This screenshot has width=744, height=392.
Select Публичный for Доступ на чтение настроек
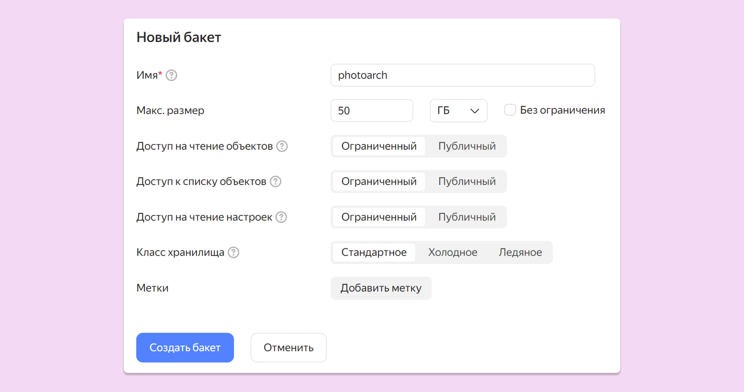[x=467, y=217]
